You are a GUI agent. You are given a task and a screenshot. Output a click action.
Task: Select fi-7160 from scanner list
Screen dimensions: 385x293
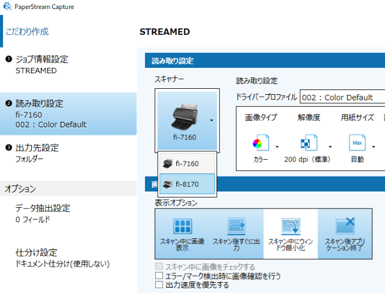coord(187,163)
